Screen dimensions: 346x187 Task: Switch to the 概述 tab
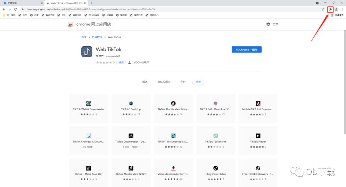tap(145, 82)
